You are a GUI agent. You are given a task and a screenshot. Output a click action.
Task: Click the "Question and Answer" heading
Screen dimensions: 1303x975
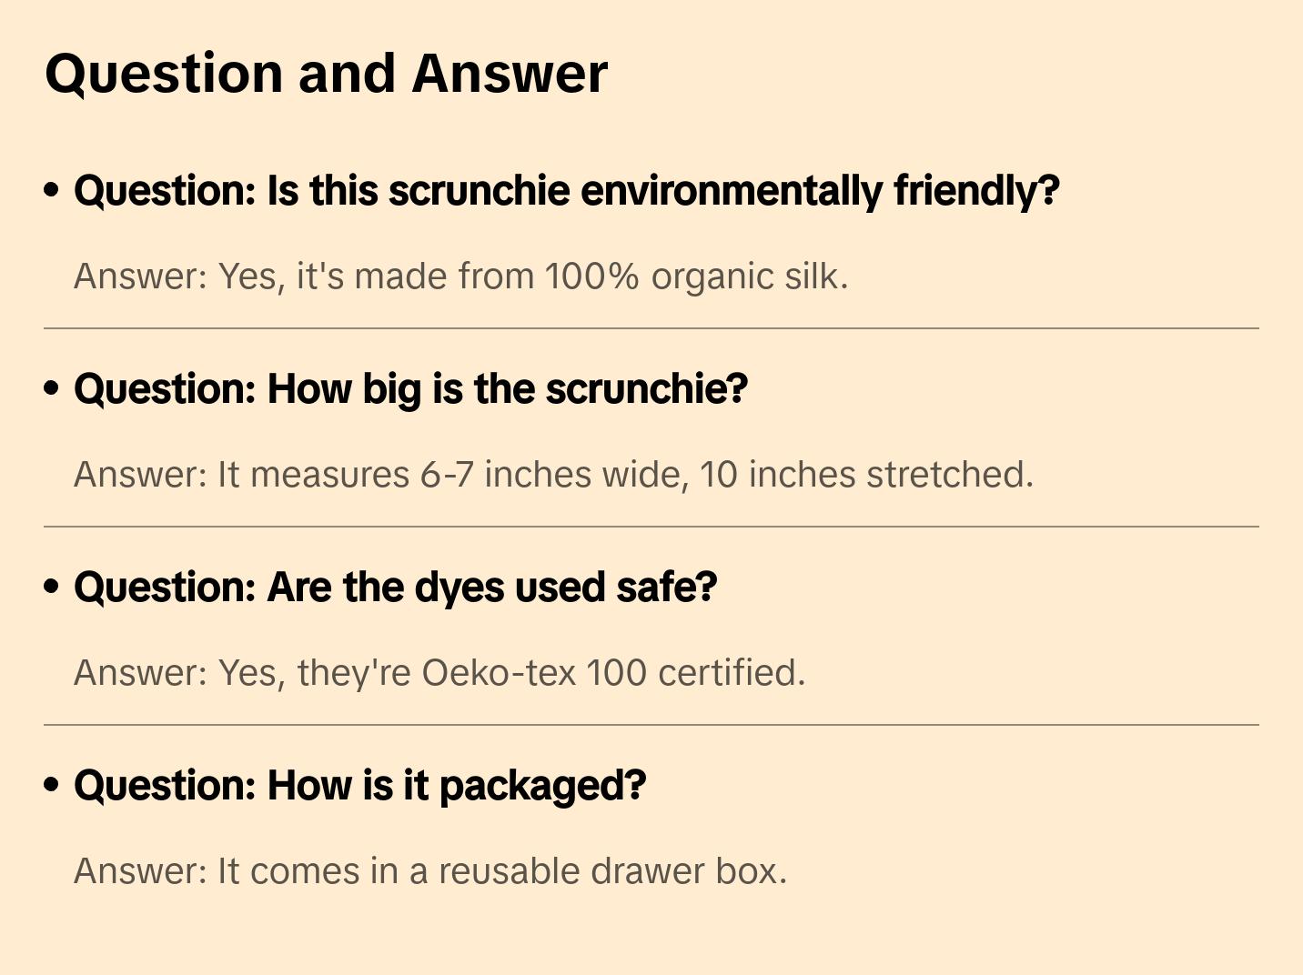(x=326, y=74)
